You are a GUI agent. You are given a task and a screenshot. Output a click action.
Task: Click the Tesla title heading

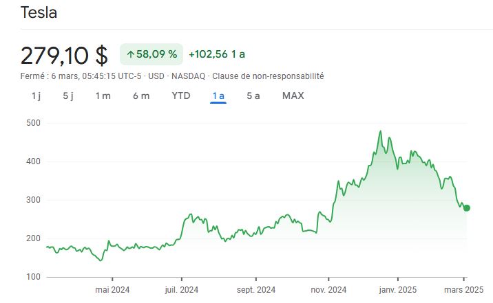[39, 12]
